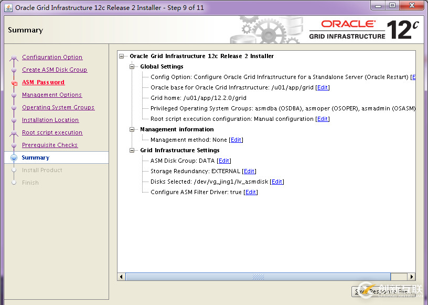Minimize the installer window
The image size is (428, 305).
pyautogui.click(x=378, y=6)
